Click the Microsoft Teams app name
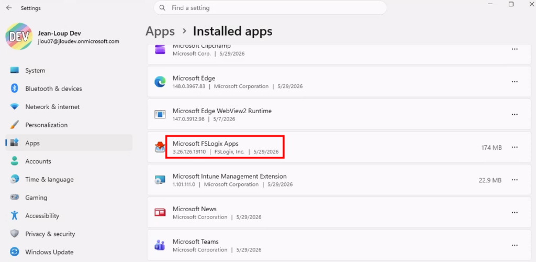This screenshot has width=536, height=262. 196,242
